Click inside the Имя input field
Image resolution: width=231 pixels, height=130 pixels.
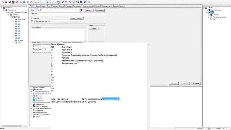(x=58, y=10)
